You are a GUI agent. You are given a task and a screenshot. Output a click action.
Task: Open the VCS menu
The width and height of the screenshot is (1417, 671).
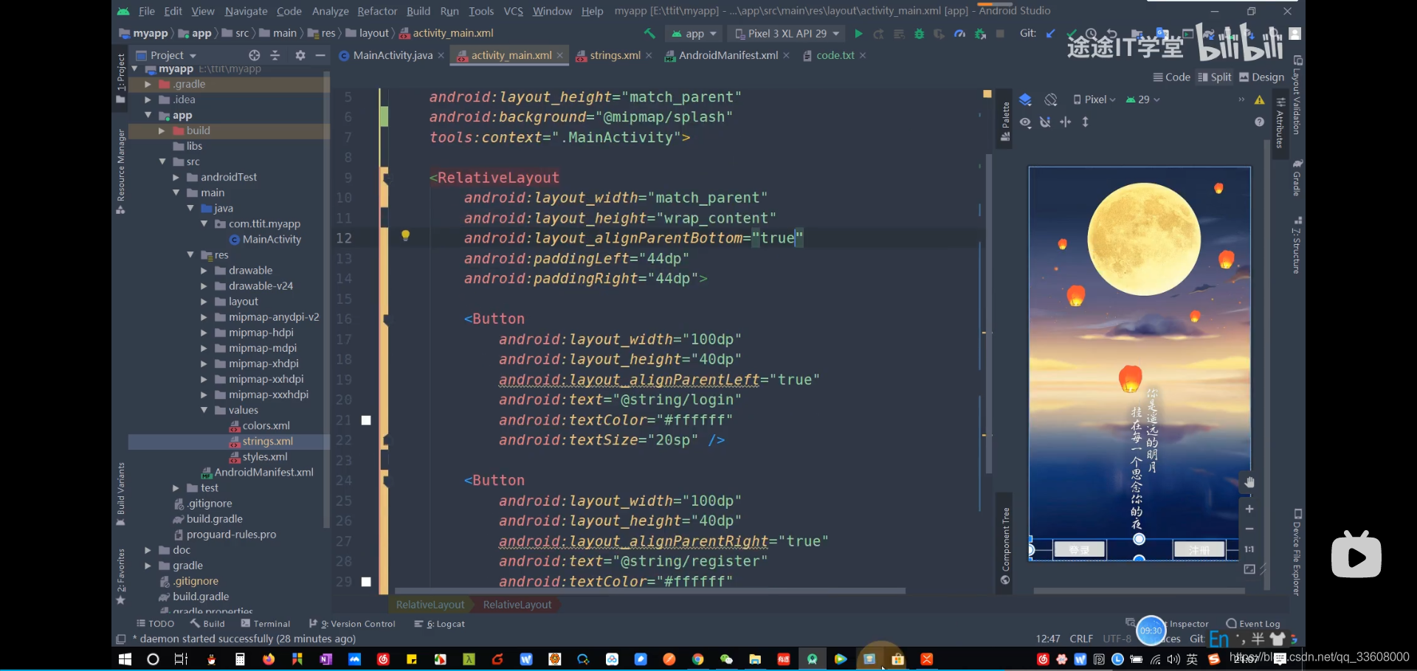point(513,11)
